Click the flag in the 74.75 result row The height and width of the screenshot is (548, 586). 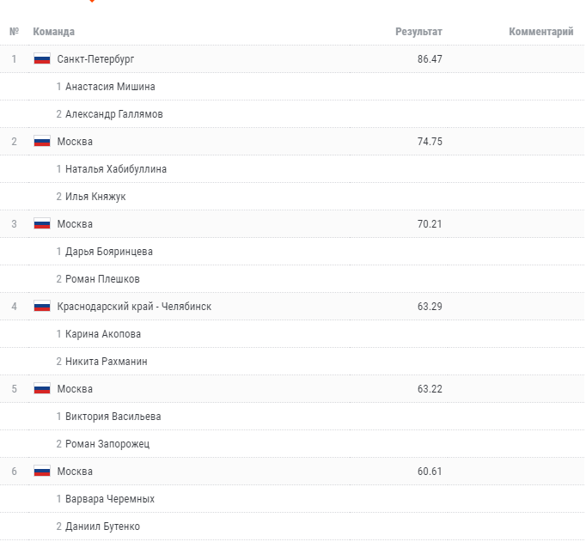coord(42,142)
